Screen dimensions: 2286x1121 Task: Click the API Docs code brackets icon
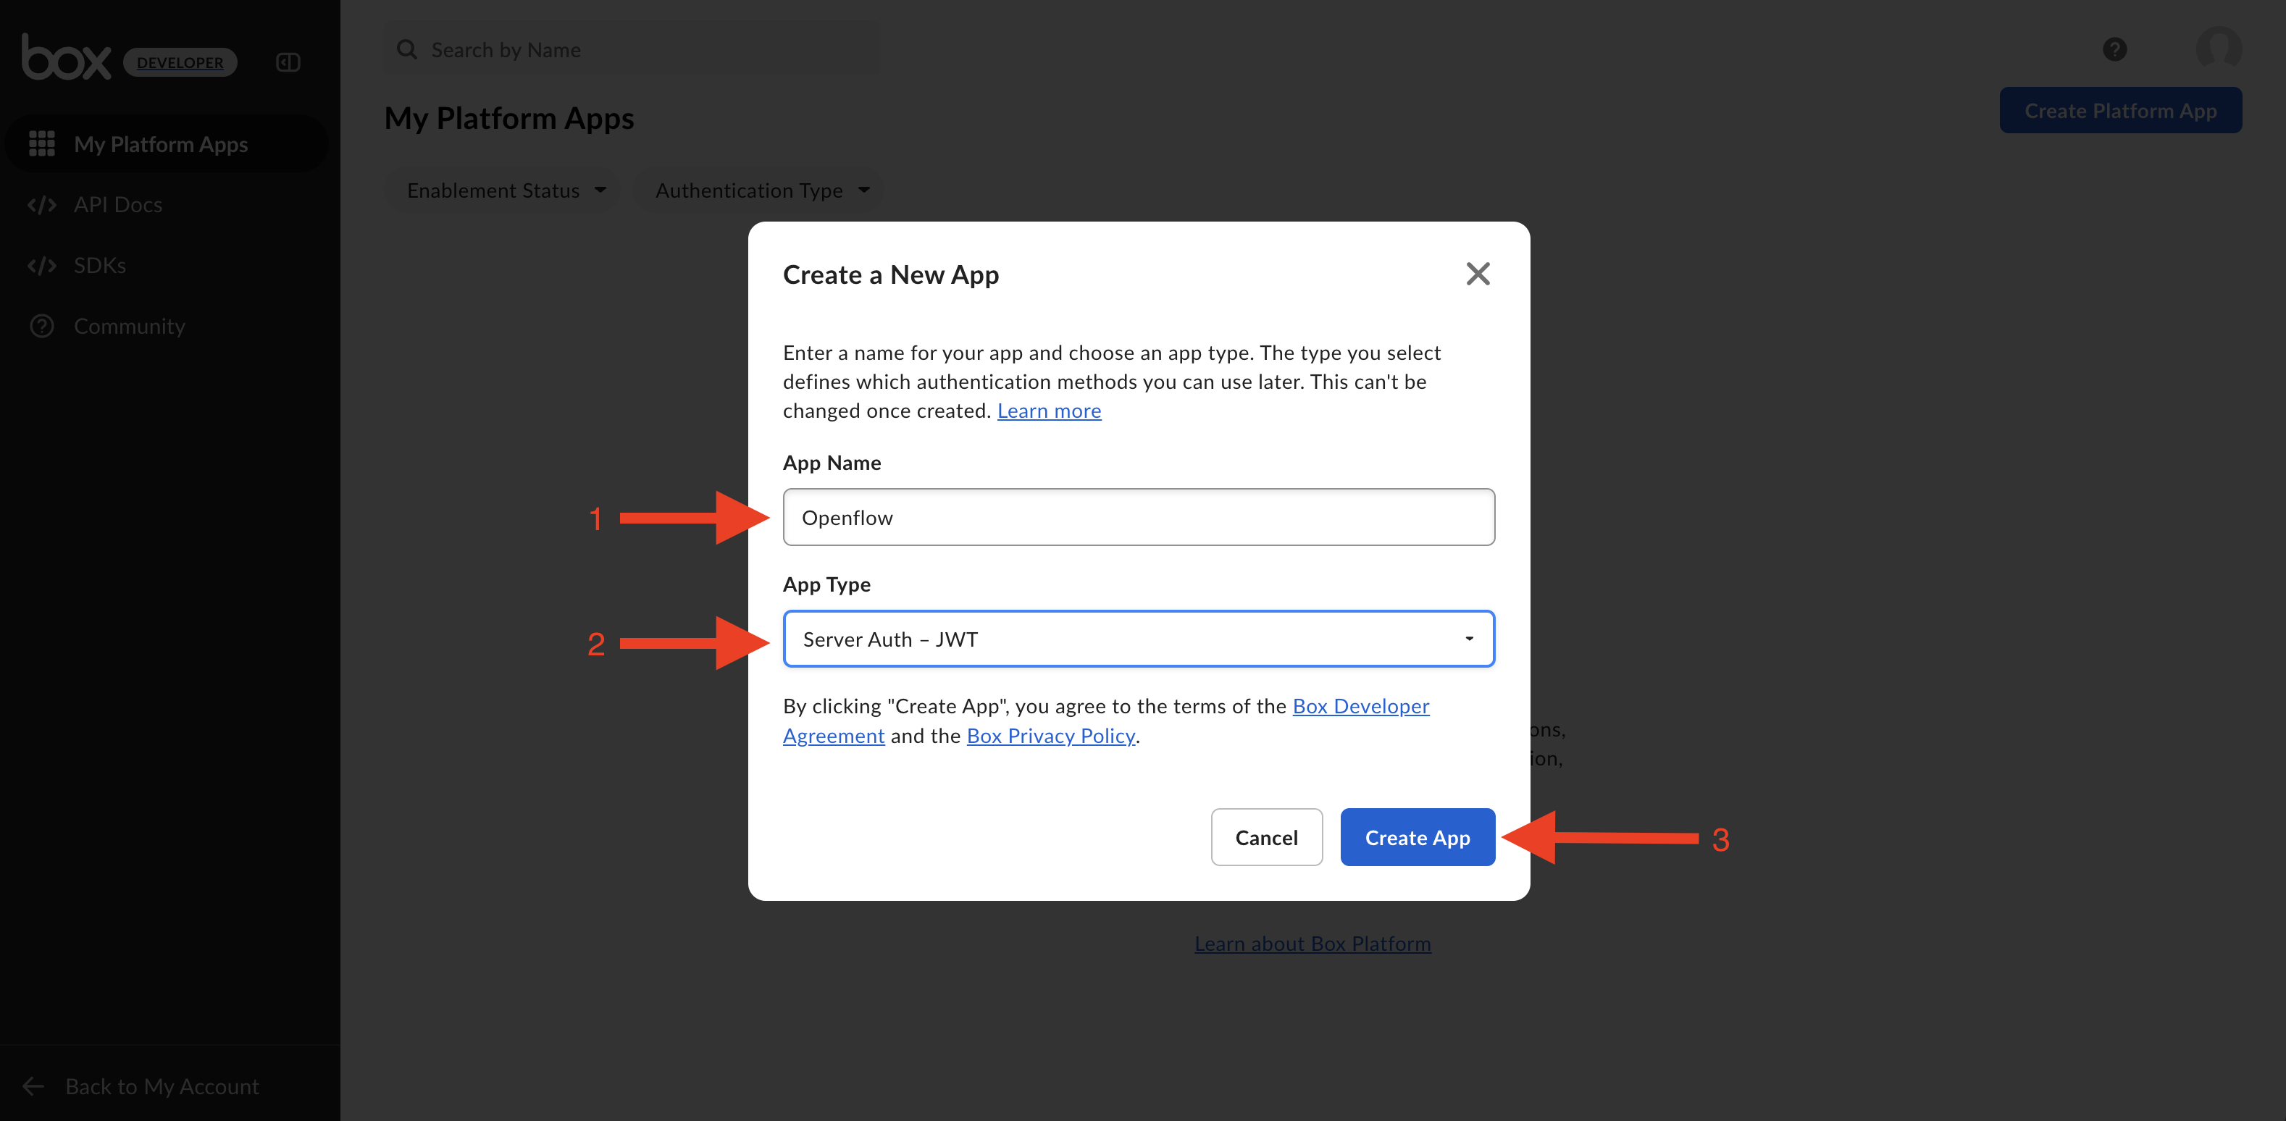pyautogui.click(x=42, y=205)
